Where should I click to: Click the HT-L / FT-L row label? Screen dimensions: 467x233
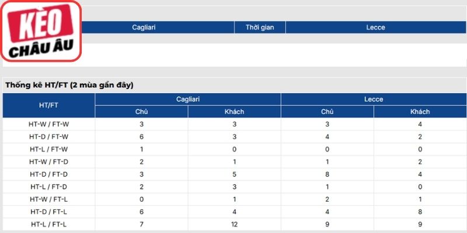point(48,224)
